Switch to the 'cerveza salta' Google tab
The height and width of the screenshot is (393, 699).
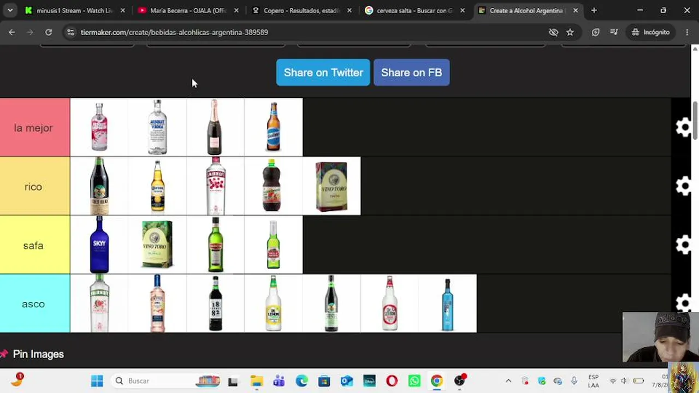tap(415, 10)
